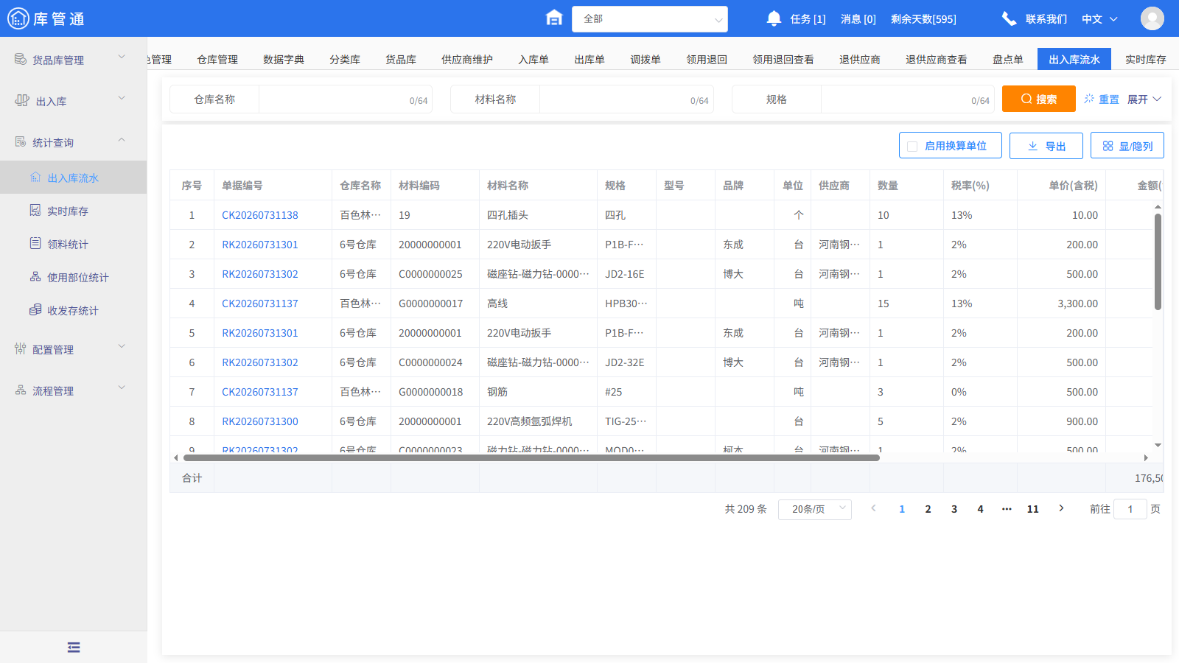Click the table vertical scrollbar thumb

(1158, 262)
